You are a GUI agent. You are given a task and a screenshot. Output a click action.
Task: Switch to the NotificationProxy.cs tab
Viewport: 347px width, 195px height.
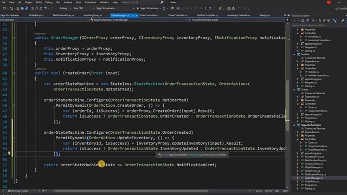(x=63, y=15)
